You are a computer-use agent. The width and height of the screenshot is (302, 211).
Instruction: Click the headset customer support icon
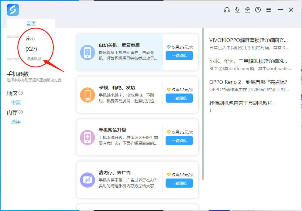point(227,10)
